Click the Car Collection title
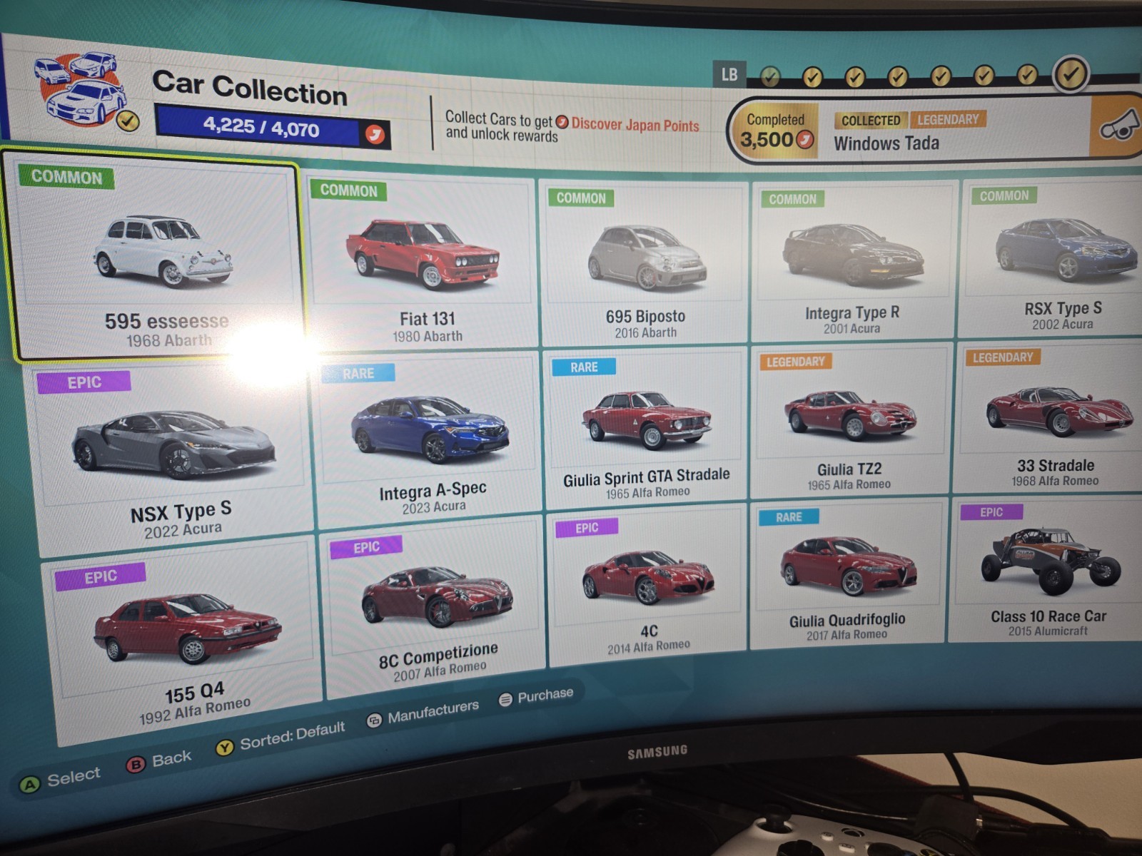The height and width of the screenshot is (856, 1142). pyautogui.click(x=250, y=89)
